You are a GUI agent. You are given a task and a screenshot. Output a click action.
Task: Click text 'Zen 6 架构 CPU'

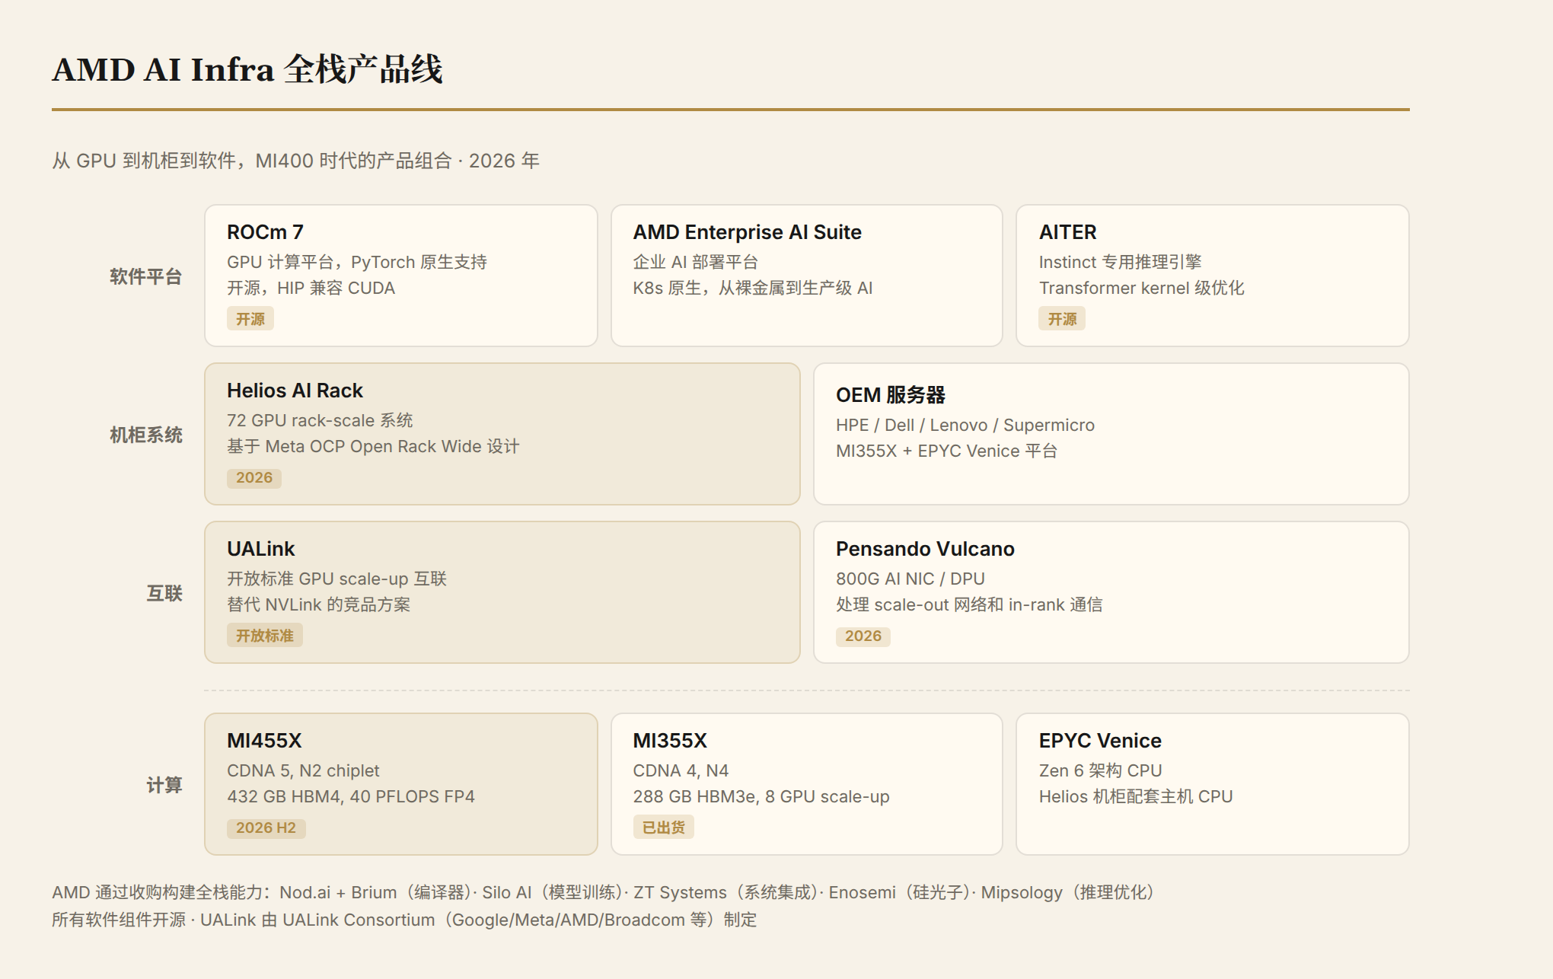[1101, 770]
